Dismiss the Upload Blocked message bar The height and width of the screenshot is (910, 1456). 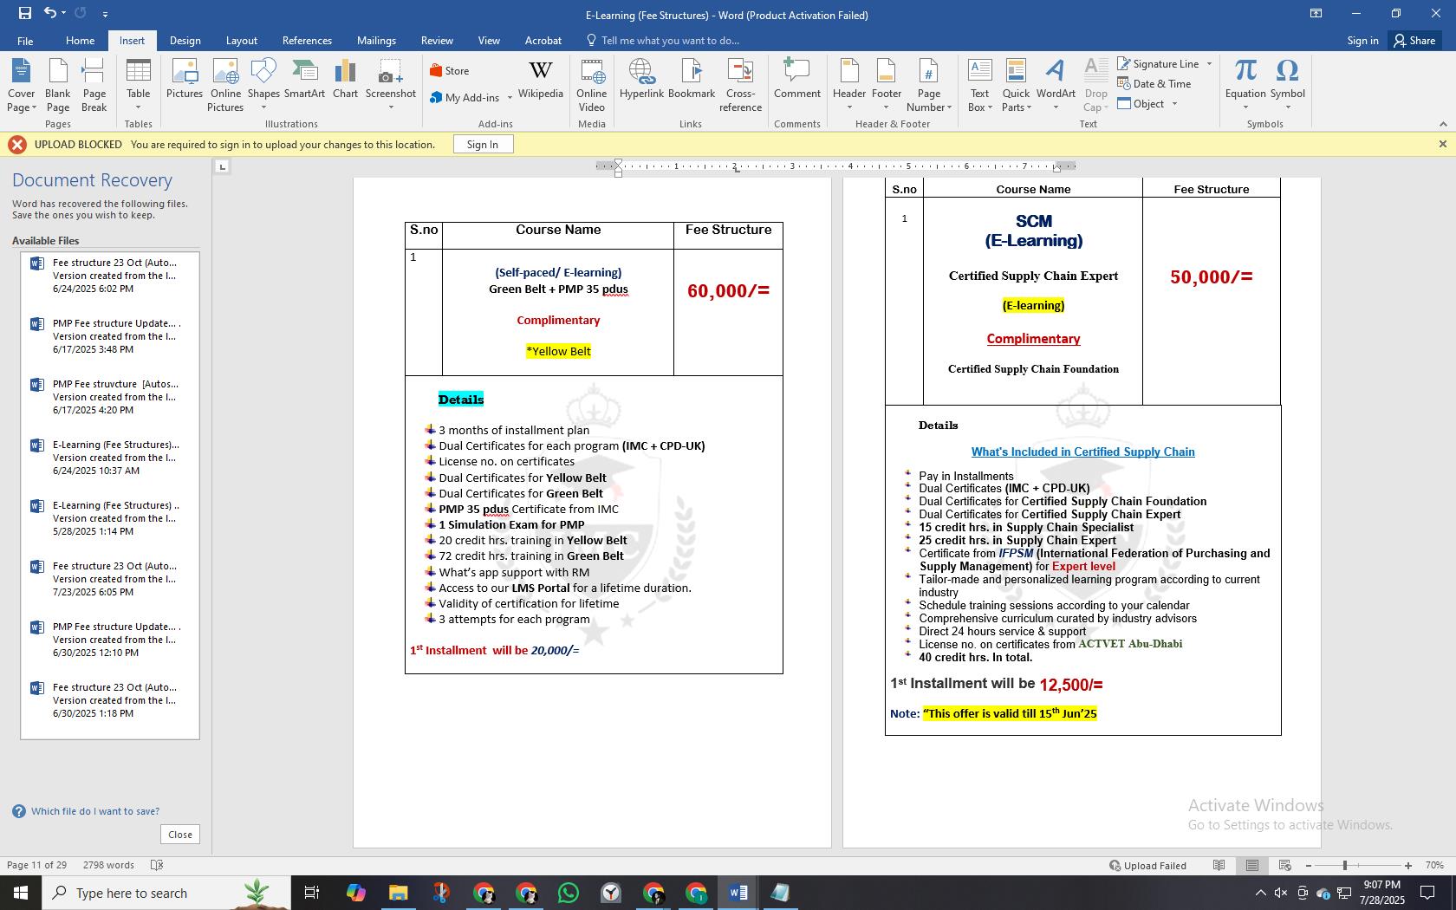click(1442, 144)
